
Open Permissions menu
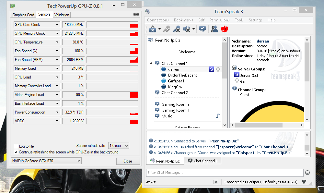(220, 20)
